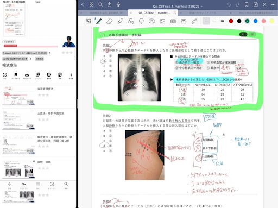
Task: Close the QA_CBTkiso_1_maintext tab
Action: click(131, 13)
